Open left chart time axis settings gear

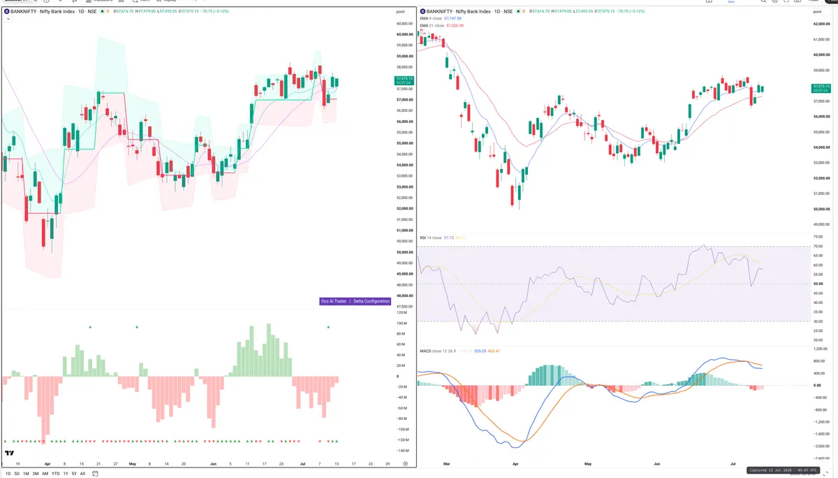click(405, 463)
